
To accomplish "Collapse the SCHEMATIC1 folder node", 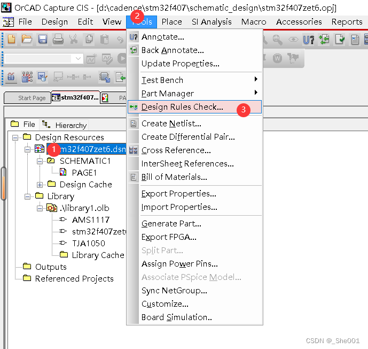I will (x=40, y=161).
